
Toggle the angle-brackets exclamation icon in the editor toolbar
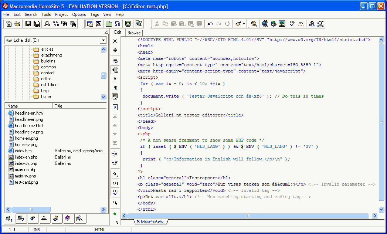tap(115, 183)
